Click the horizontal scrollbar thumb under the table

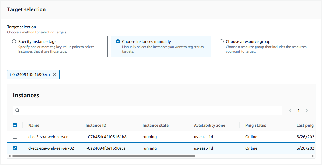[103, 156]
